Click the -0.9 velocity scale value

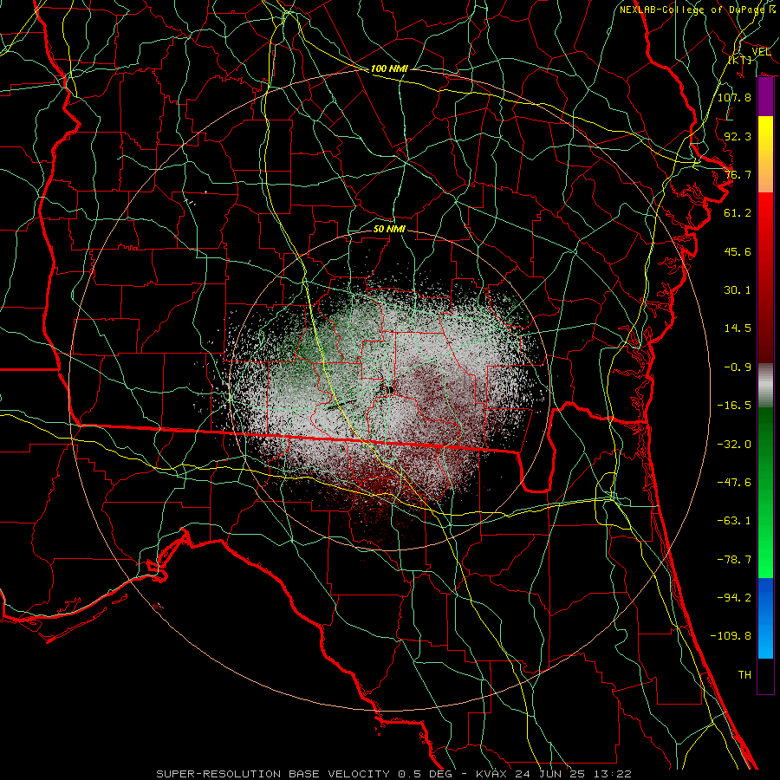[738, 367]
